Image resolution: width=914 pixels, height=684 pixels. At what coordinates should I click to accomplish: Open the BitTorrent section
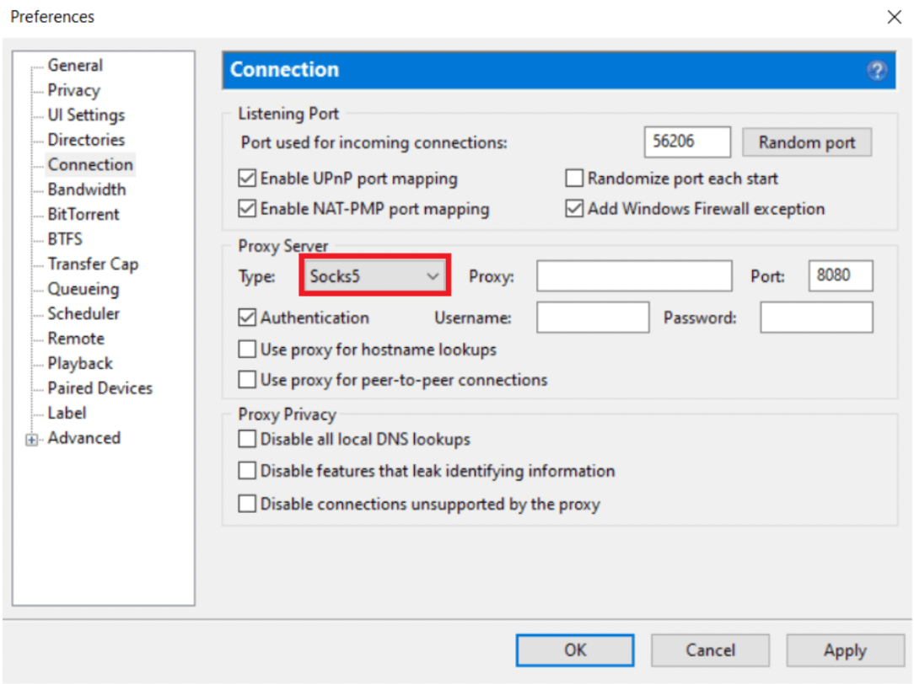coord(83,214)
